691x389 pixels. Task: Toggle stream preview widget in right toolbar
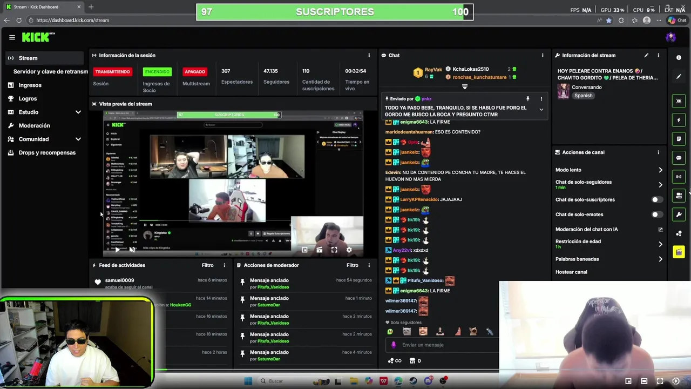point(679,101)
